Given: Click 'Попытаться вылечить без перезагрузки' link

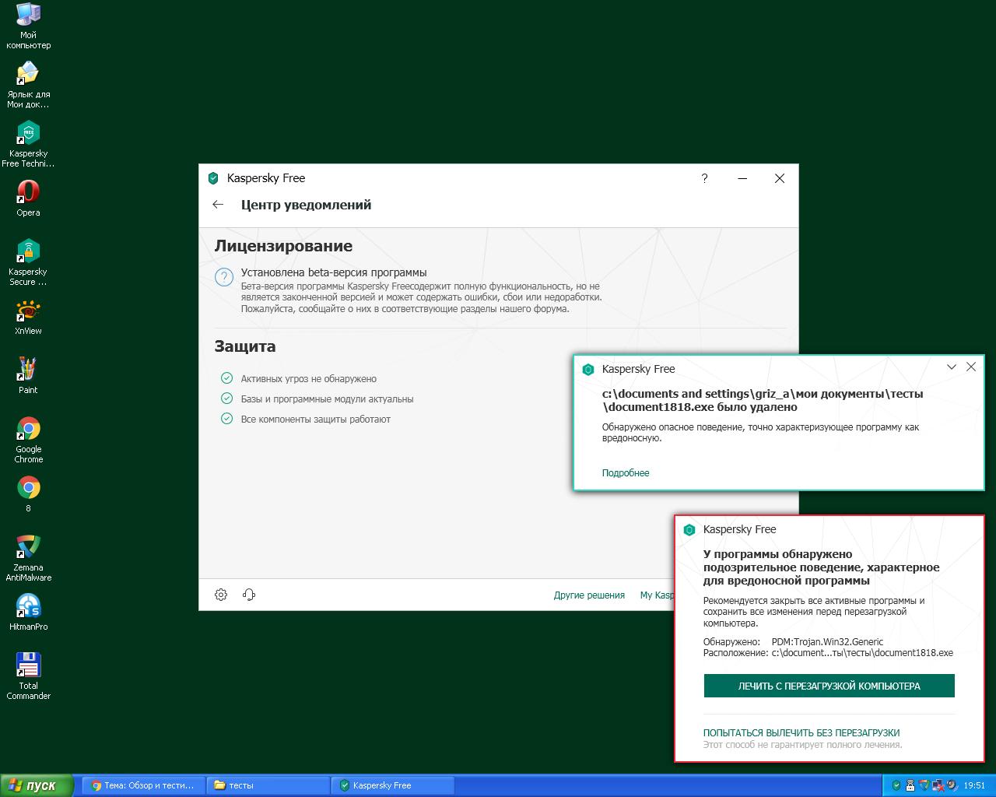Looking at the screenshot, I should click(x=801, y=733).
